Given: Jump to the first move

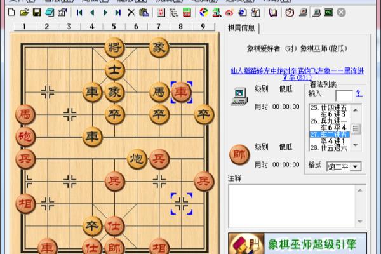Looking at the screenshot, I should pyautogui.click(x=79, y=12).
